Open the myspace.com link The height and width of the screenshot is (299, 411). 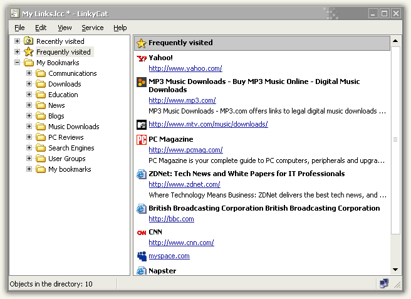click(x=169, y=256)
